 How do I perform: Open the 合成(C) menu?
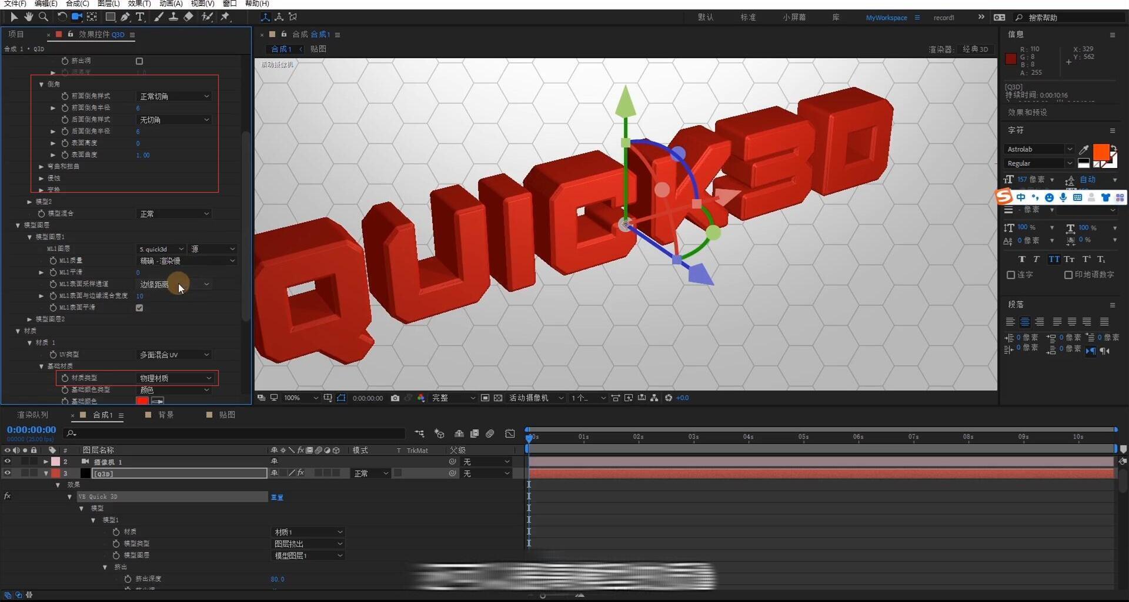[77, 4]
